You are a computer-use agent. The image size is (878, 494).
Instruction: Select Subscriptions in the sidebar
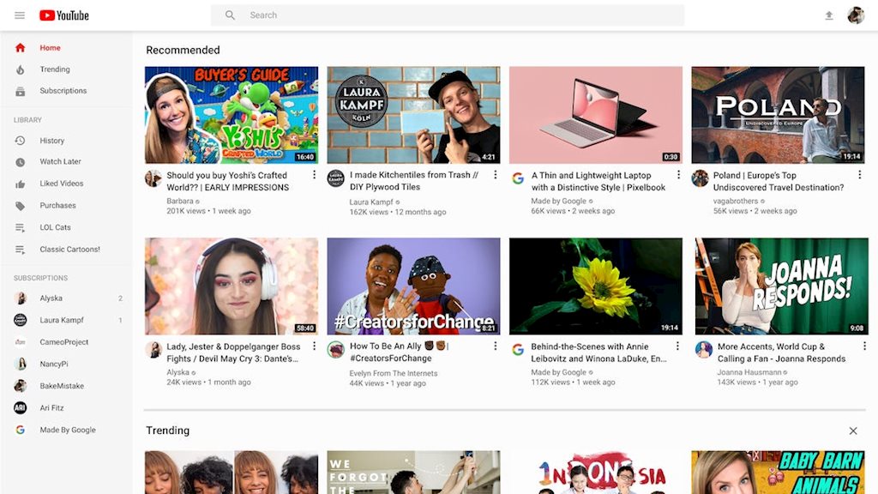(63, 91)
